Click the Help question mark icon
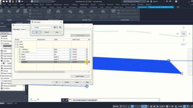This screenshot has height=108, width=193. (x=176, y=1)
